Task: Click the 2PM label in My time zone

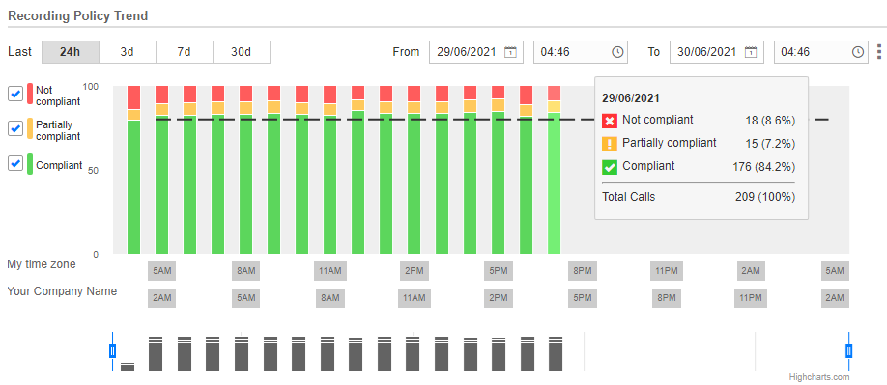Action: (x=415, y=271)
